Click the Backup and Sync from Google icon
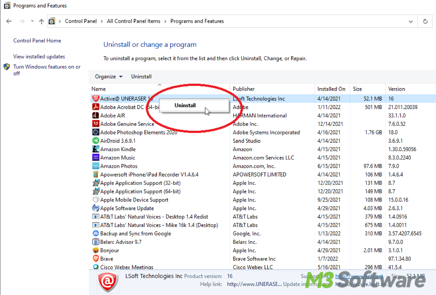This screenshot has width=436, height=295. point(96,233)
